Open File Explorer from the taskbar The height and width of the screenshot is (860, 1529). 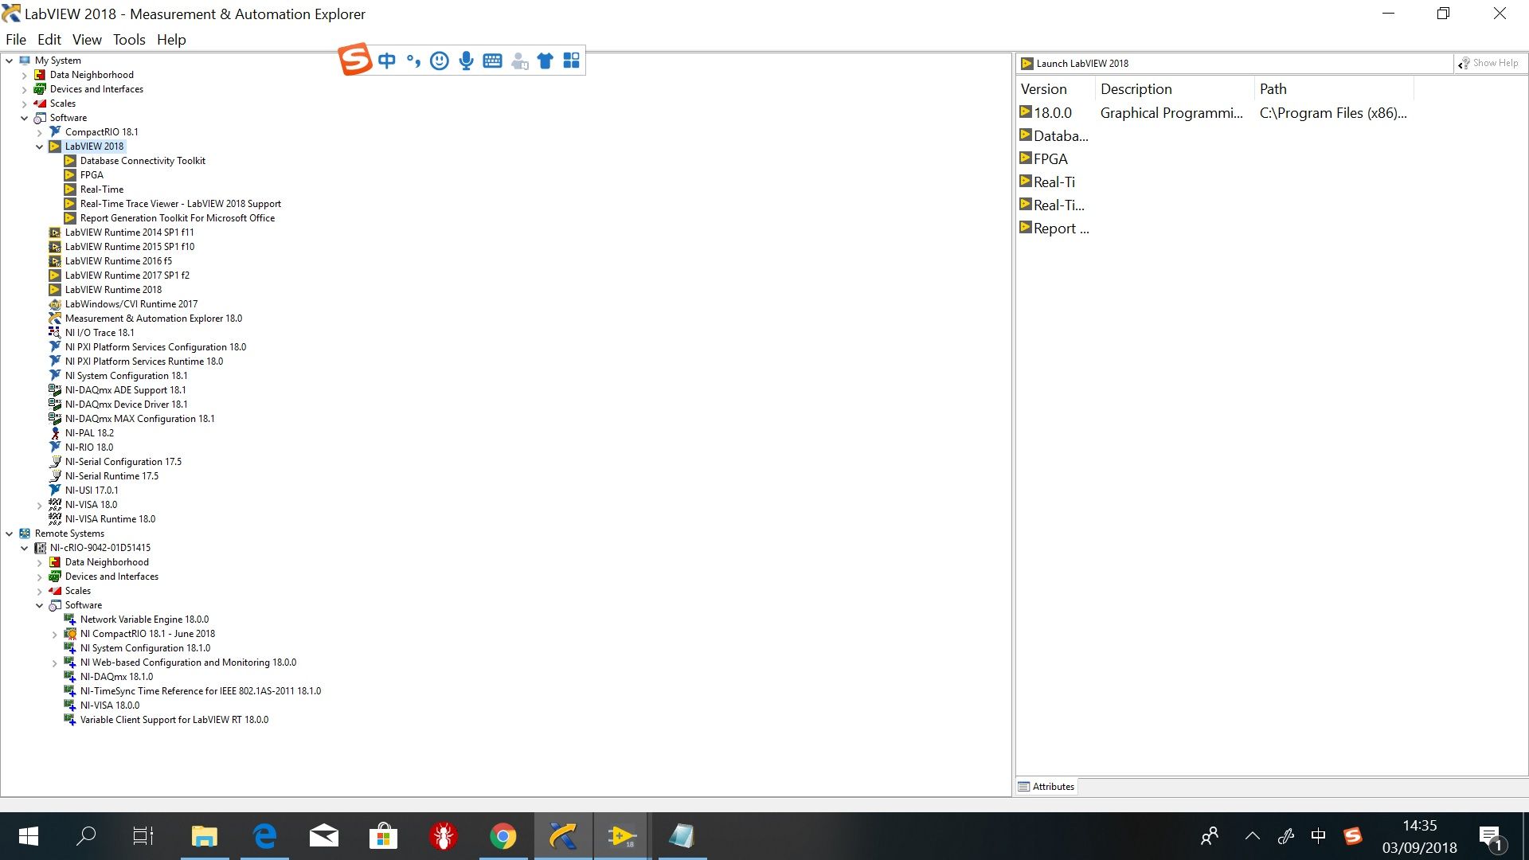[x=205, y=836]
